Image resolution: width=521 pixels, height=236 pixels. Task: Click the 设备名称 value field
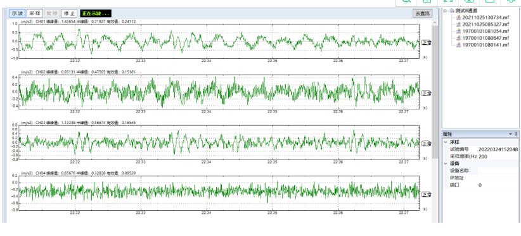coord(498,171)
